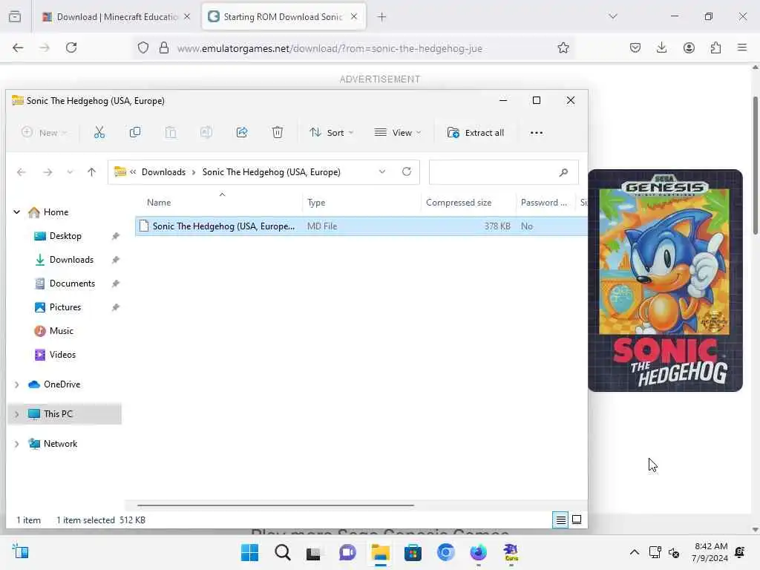This screenshot has height=570, width=760.
Task: Open the browser Extensions puzzle icon
Action: (x=715, y=47)
